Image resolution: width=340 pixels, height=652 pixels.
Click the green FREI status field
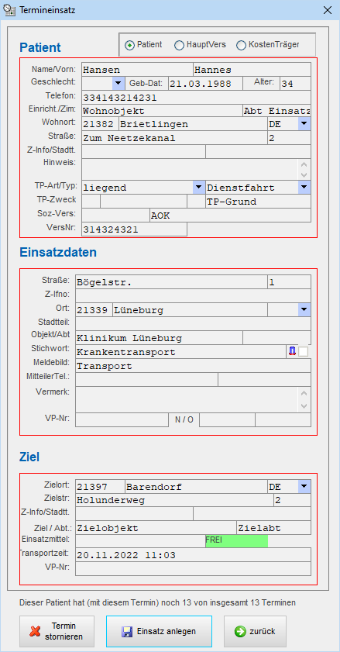(236, 541)
